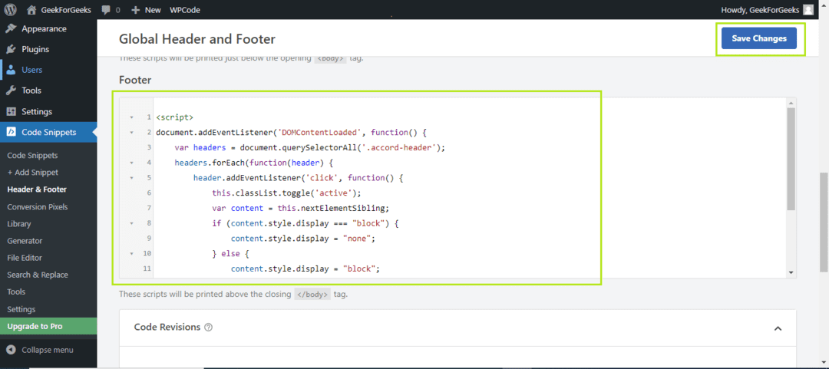Click the Upgrade to Pro link
Screen dimensions: 829x369
point(35,326)
